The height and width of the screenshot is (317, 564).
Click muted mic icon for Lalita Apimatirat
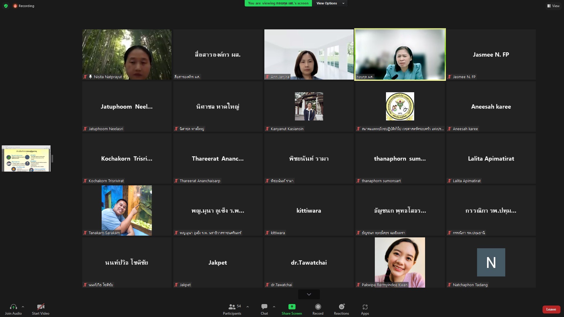point(449,181)
